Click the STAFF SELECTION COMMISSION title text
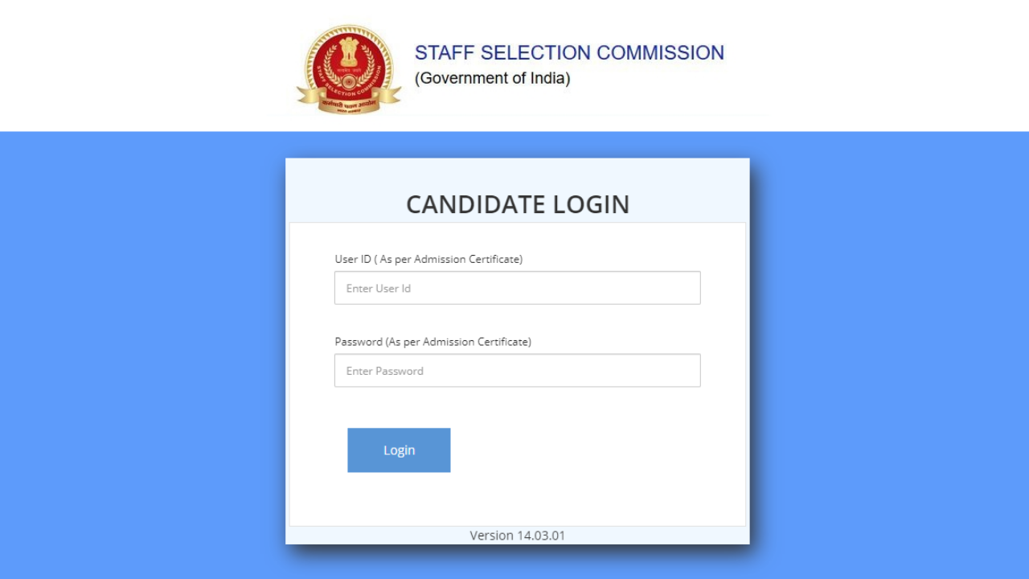 tap(569, 53)
